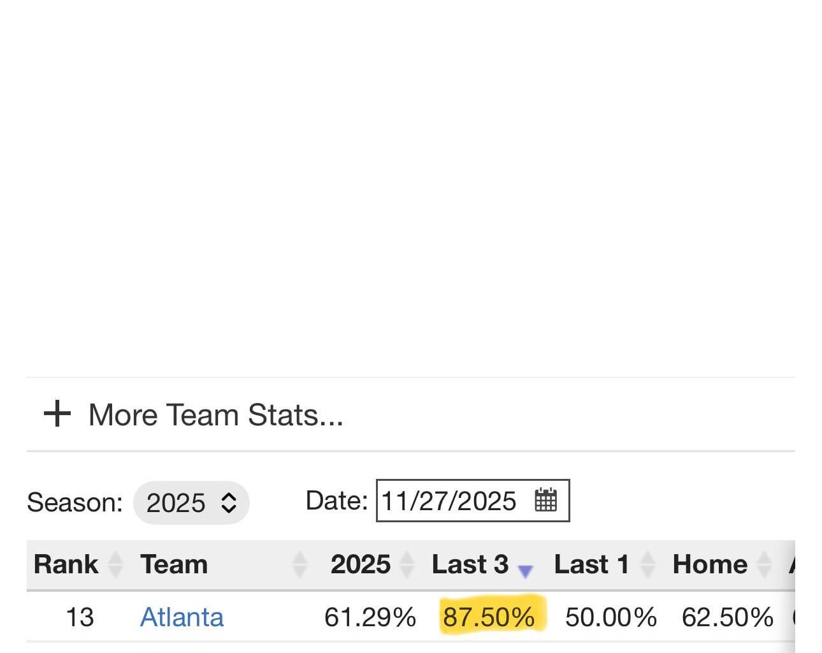Select the 50.00% Last 1 value

point(610,617)
